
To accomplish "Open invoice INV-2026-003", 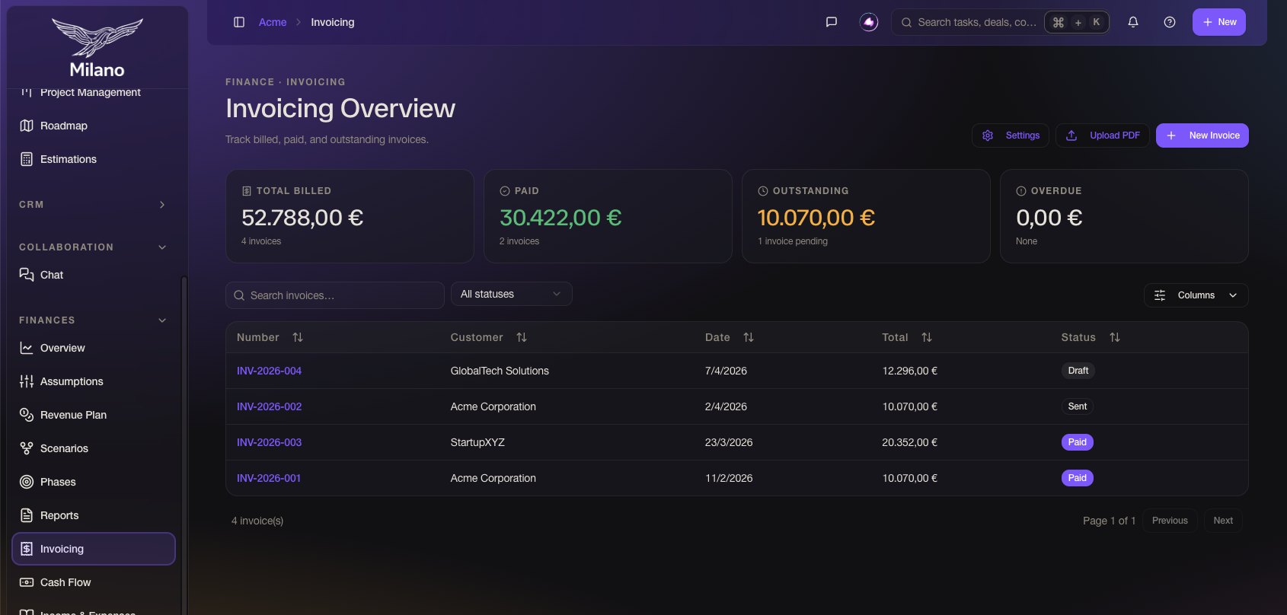I will [269, 442].
